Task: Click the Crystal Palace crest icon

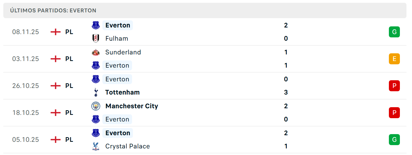Action: point(96,146)
